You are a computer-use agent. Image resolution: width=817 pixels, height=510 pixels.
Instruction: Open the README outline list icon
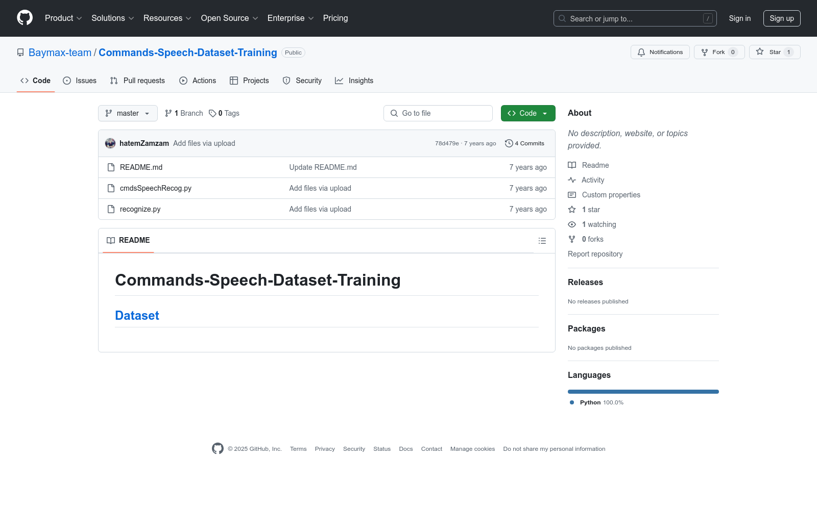(x=542, y=241)
